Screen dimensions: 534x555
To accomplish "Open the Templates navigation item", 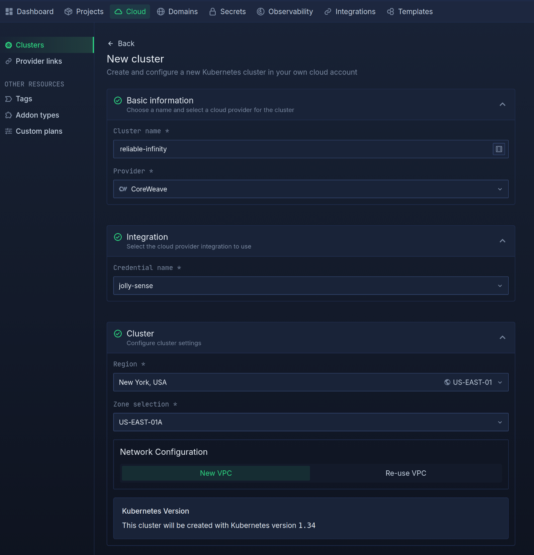I will pos(410,11).
